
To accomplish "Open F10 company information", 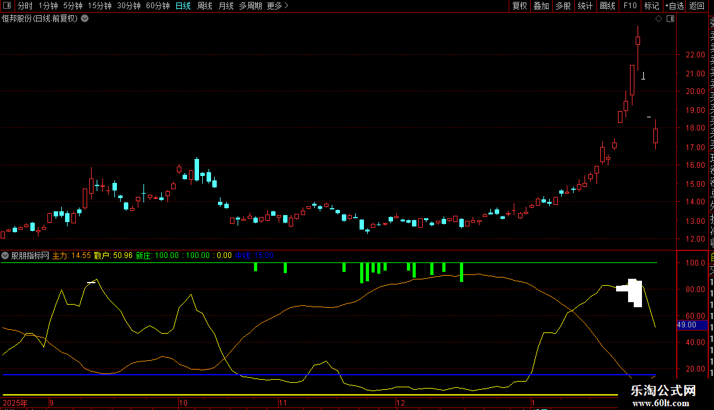I will point(630,6).
